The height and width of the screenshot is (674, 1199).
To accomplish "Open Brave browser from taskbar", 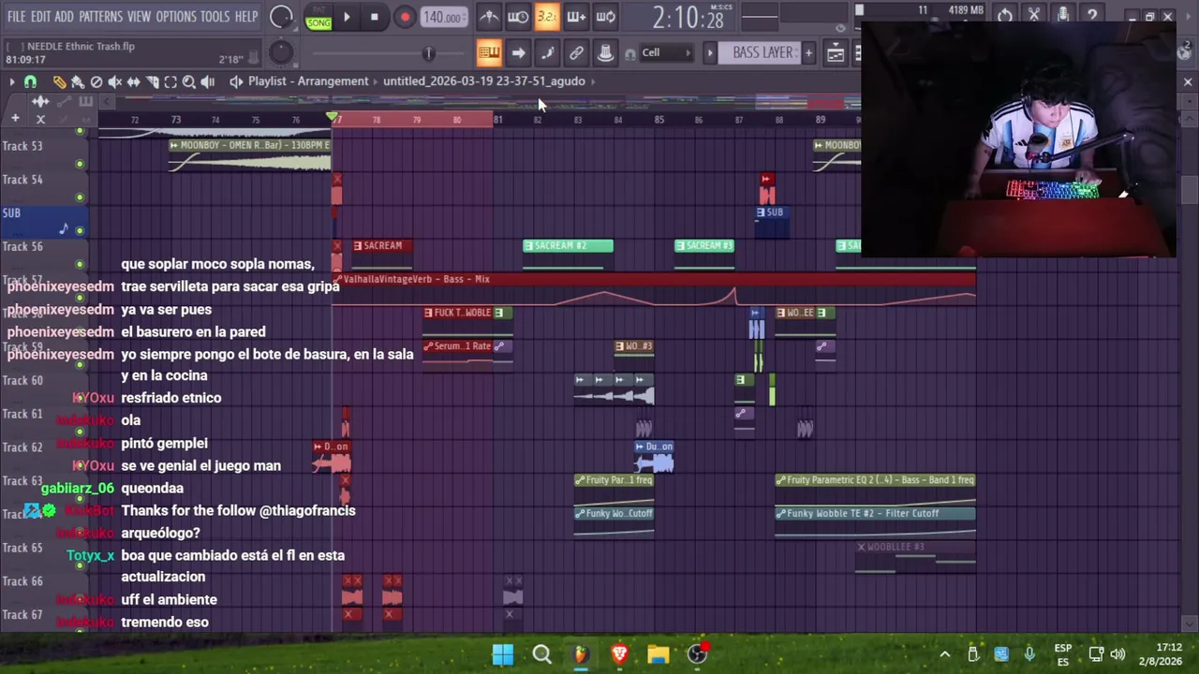I will point(619,654).
